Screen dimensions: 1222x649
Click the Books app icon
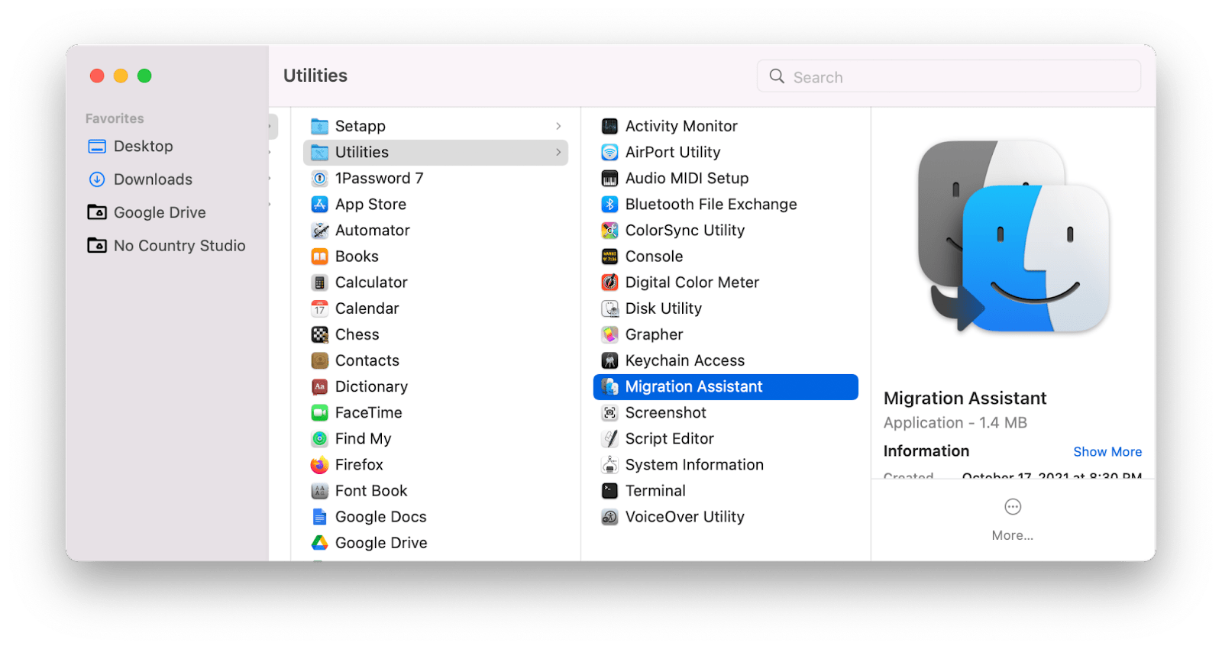pos(319,256)
